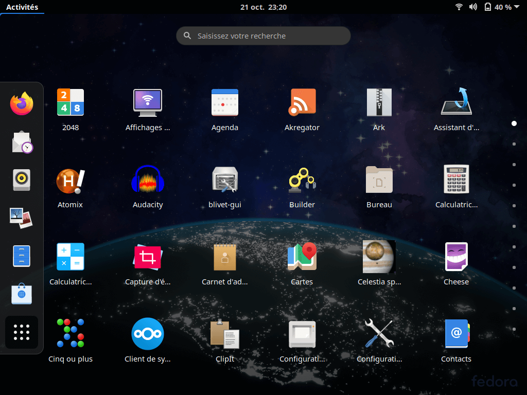Open the date and time menu
Image resolution: width=527 pixels, height=395 pixels.
pyautogui.click(x=263, y=7)
